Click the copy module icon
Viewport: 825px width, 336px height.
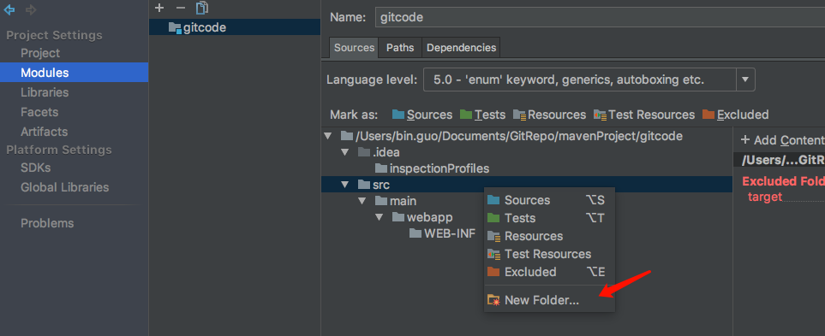202,8
